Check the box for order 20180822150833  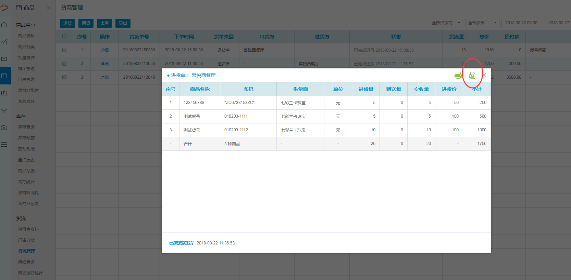point(64,50)
